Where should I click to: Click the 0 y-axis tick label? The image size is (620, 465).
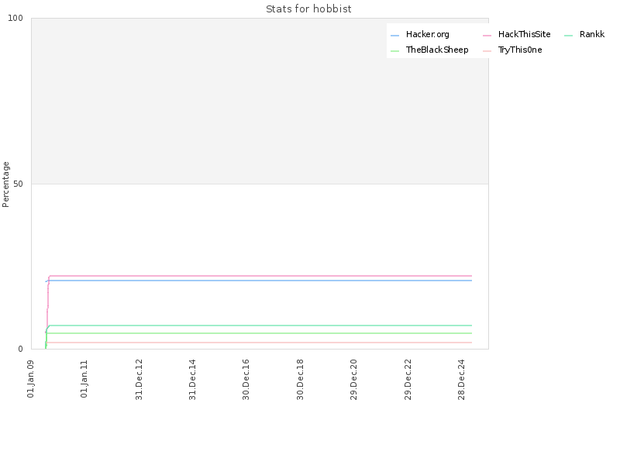point(21,350)
